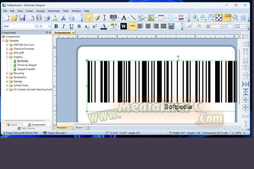This screenshot has width=254, height=169.
Task: Click the font color A swatch
Action: point(104,26)
